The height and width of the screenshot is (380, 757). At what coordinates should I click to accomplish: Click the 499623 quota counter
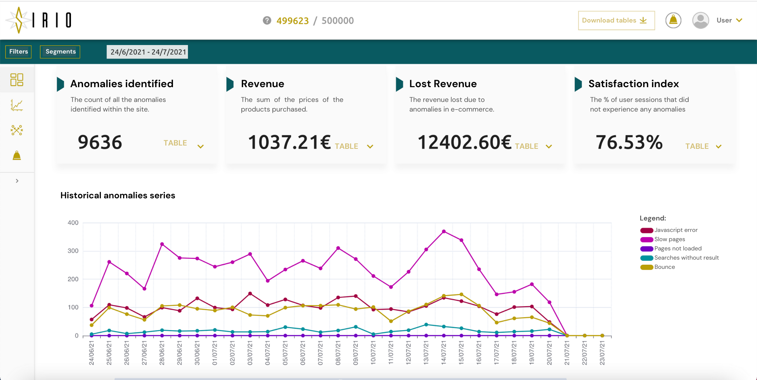coord(292,21)
